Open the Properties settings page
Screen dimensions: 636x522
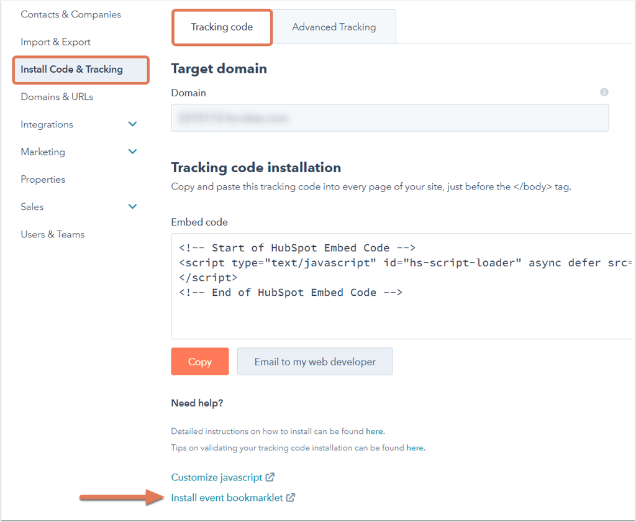click(x=43, y=179)
